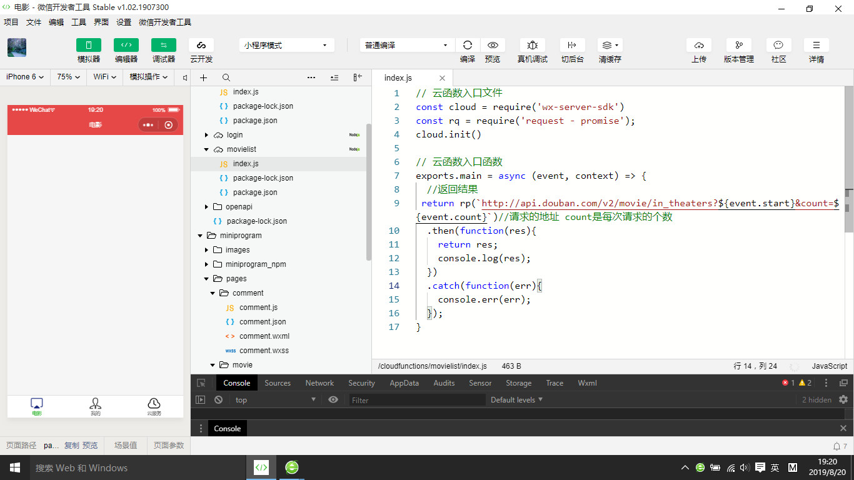Toggle the 调试器 debugger panel button
Viewport: 854px width, 480px height.
pyautogui.click(x=163, y=45)
